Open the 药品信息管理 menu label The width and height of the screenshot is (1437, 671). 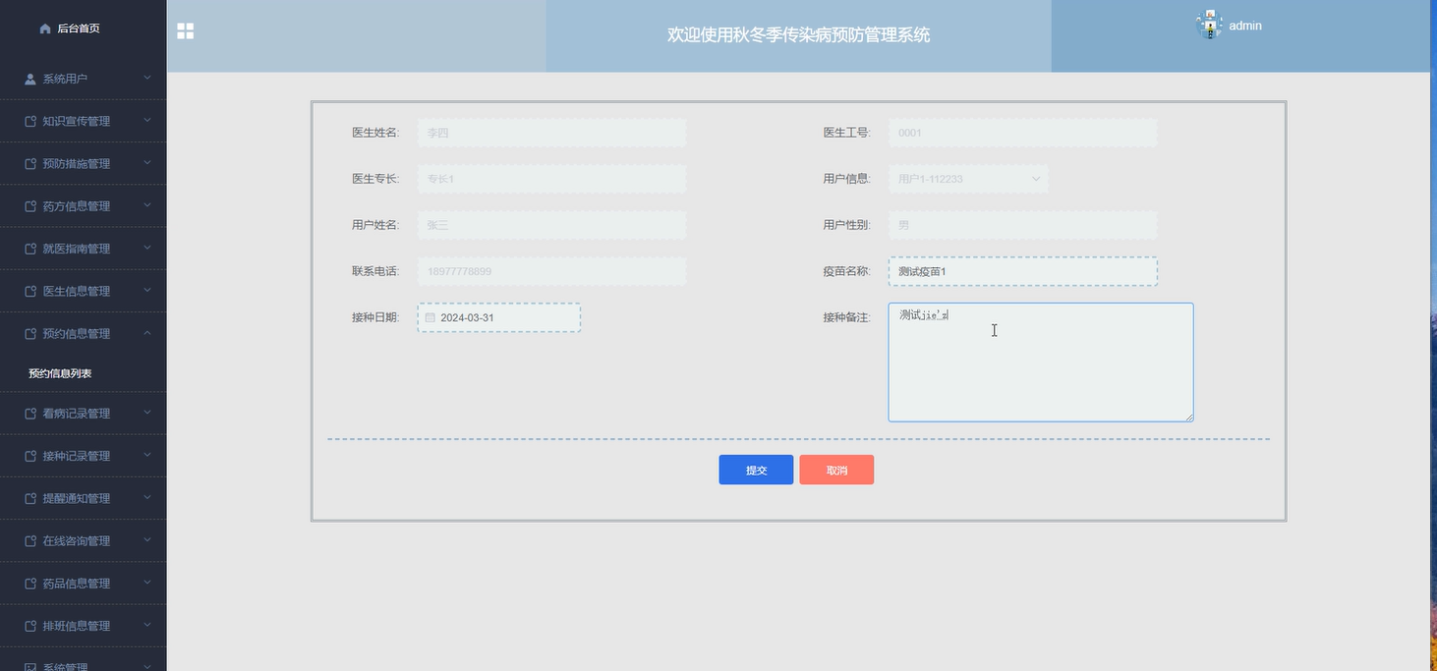[77, 584]
